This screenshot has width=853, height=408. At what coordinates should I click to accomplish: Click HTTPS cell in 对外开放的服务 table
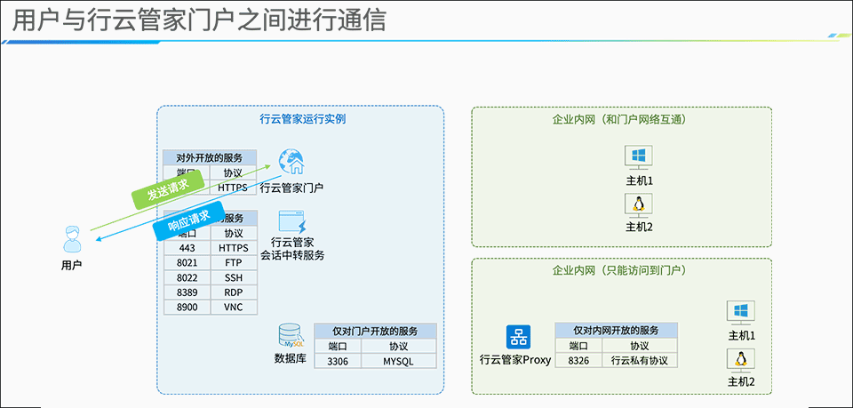[x=233, y=188]
